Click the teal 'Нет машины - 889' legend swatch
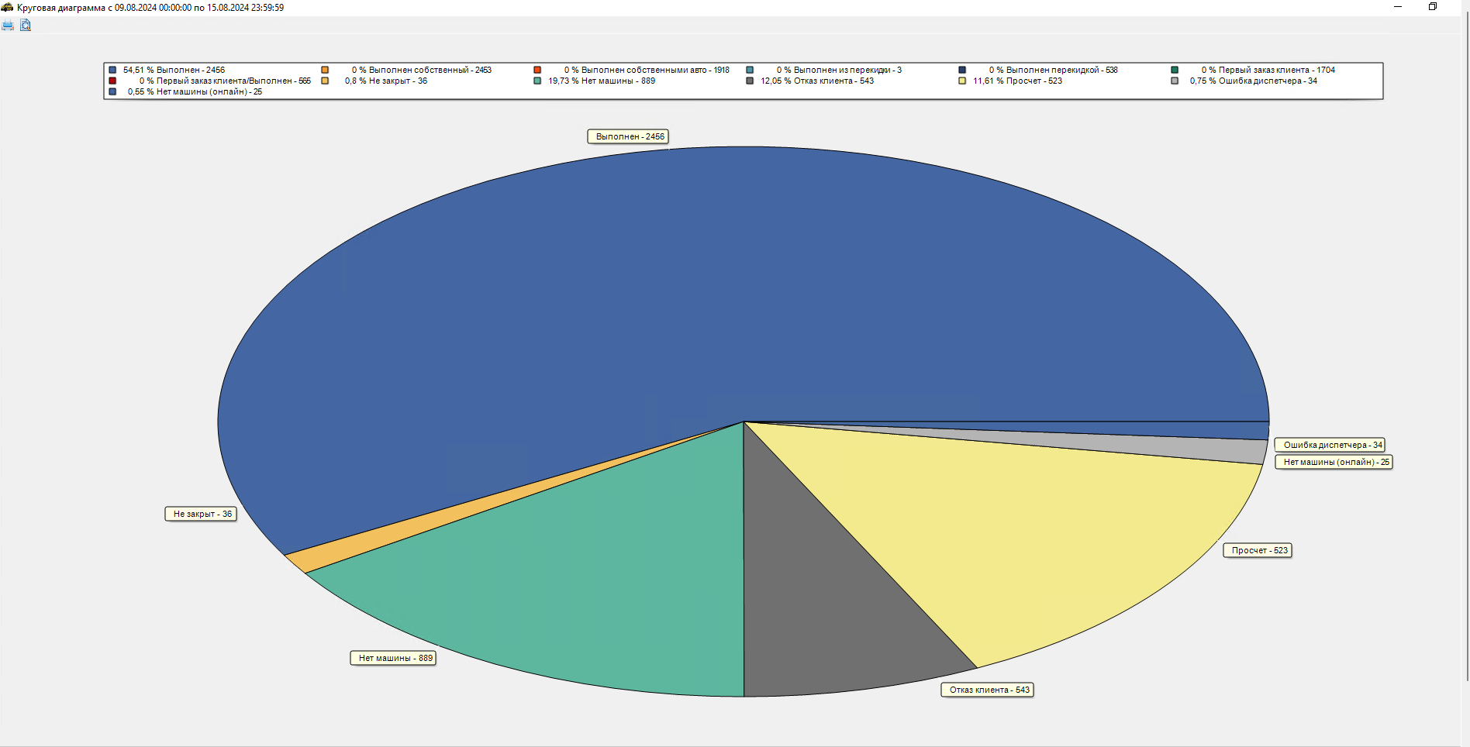This screenshot has height=747, width=1470. tap(537, 81)
